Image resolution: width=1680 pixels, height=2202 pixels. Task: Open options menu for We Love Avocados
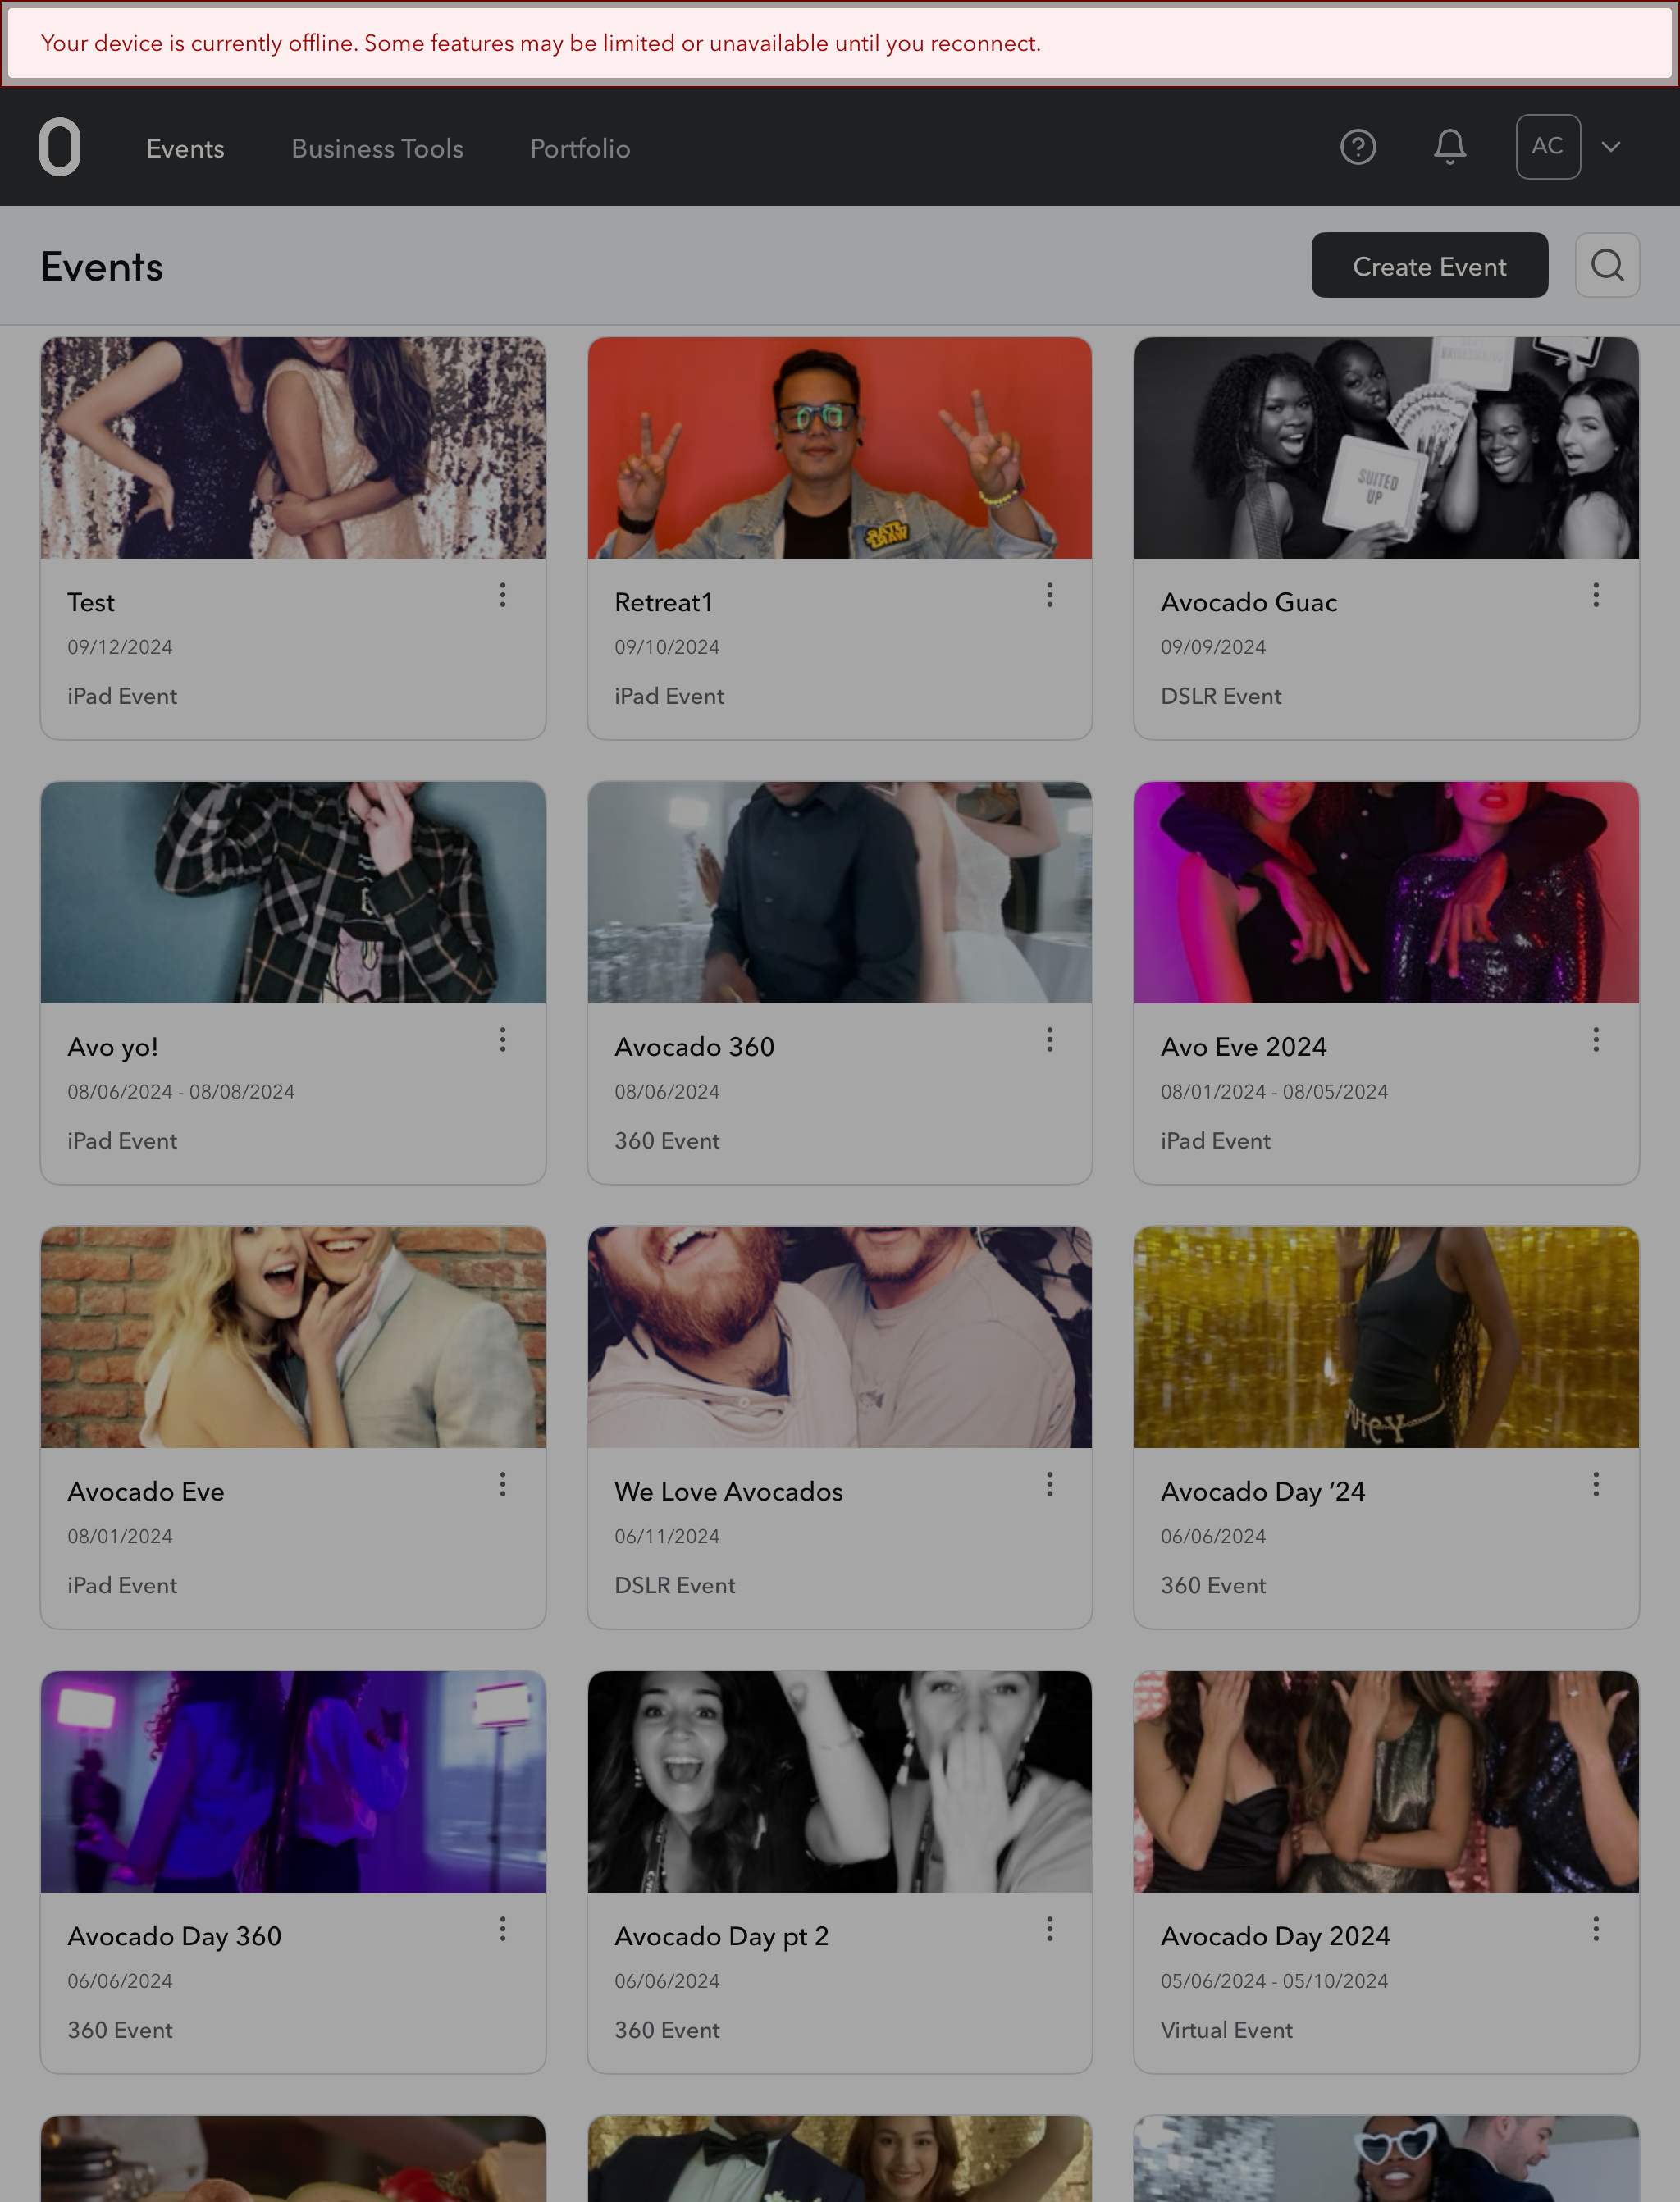pyautogui.click(x=1049, y=1484)
